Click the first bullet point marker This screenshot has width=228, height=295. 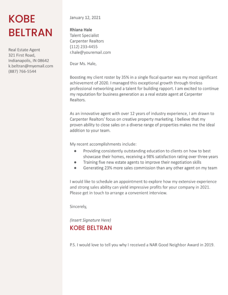(75, 151)
